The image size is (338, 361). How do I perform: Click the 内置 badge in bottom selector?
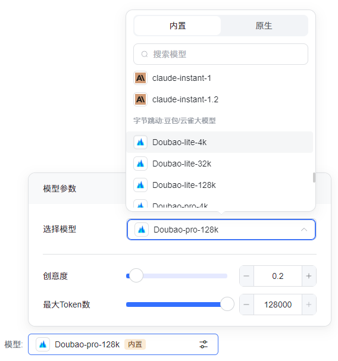[x=135, y=344]
